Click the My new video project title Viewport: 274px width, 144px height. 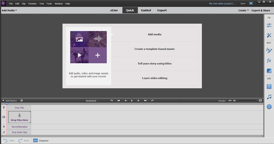tap(222, 4)
